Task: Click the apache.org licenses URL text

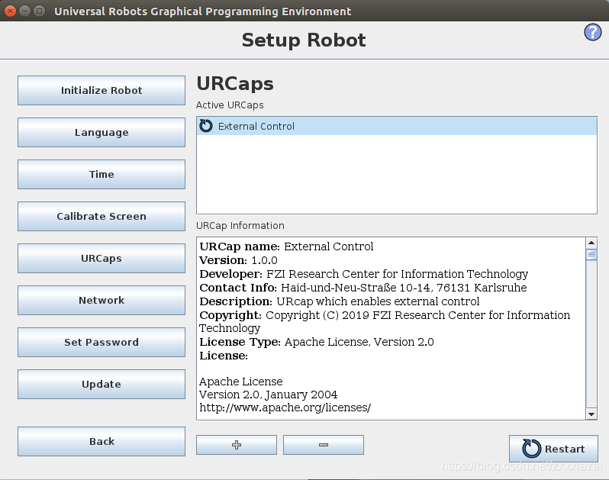Action: pyautogui.click(x=285, y=408)
